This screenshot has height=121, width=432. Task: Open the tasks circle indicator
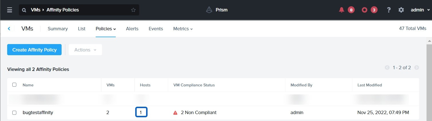tap(364, 10)
